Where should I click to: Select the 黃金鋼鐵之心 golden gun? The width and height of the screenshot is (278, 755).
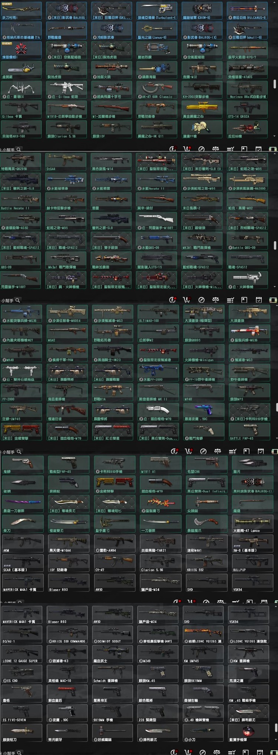click(x=202, y=110)
